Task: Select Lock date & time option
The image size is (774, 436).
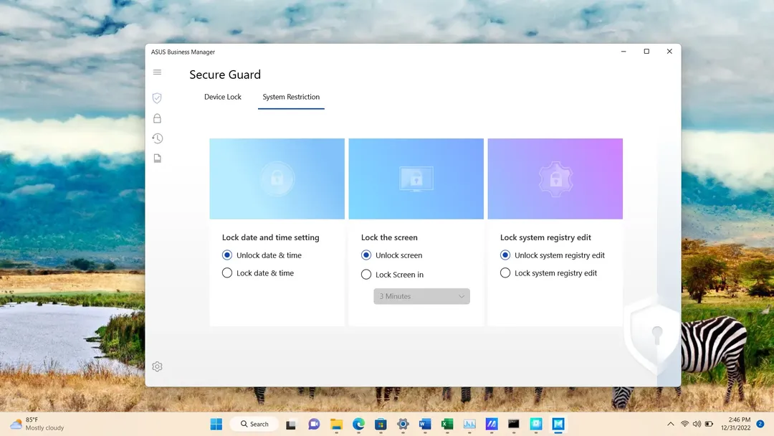Action: pos(227,273)
